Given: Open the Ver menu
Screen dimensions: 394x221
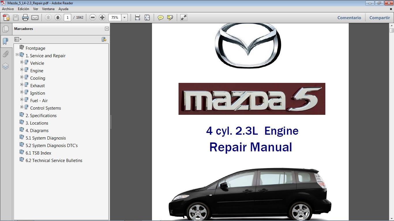Looking at the screenshot, I should [x=35, y=9].
